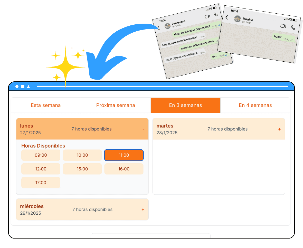Open Mirakle profile avatar

pos(238,19)
